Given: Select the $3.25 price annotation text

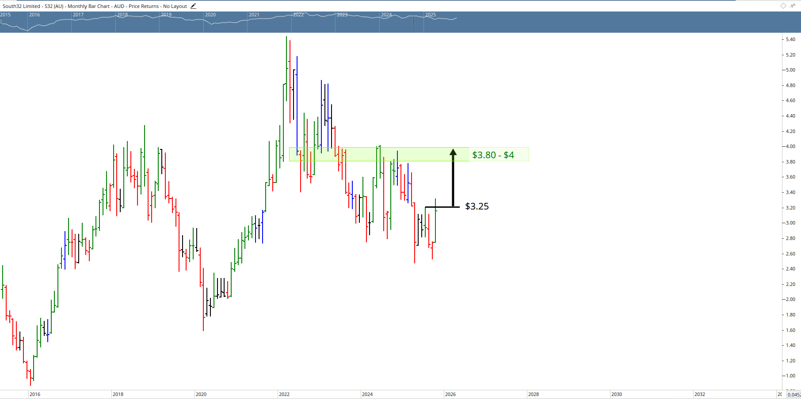Looking at the screenshot, I should 477,206.
